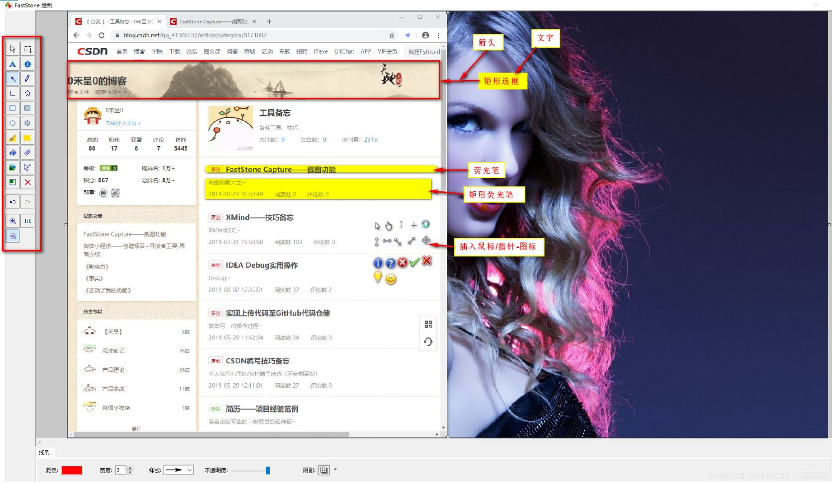Image resolution: width=832 pixels, height=484 pixels.
Task: Click the QR code icon on blog page
Action: [428, 324]
